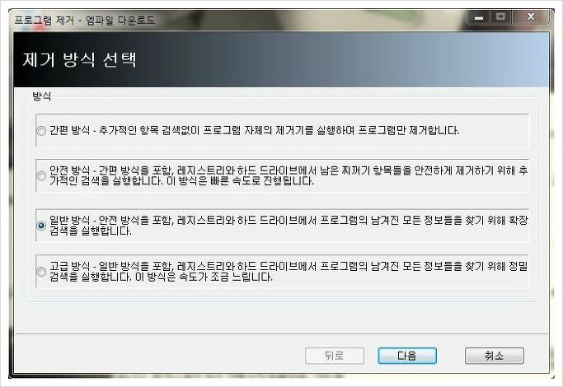Click the 안전 방식 description text
The height and width of the screenshot is (387, 563).
point(289,175)
